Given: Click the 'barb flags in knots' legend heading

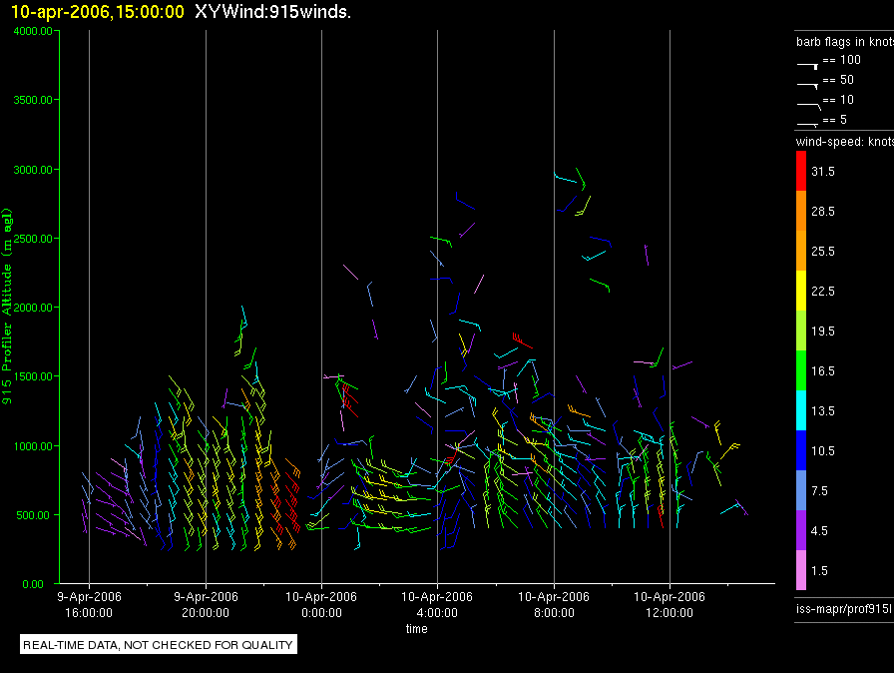Looking at the screenshot, I should point(845,42).
